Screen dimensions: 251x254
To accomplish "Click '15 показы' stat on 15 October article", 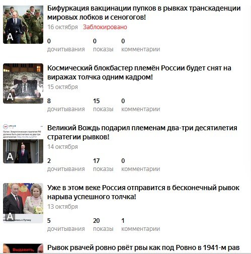I will click(103, 105).
